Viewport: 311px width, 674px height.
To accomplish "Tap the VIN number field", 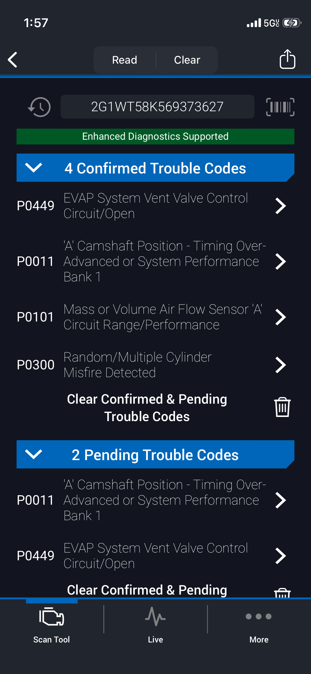I will [x=157, y=107].
